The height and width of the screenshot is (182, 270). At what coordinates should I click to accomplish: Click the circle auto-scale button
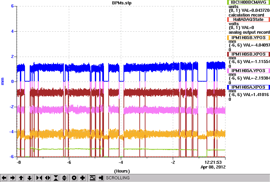[74, 178]
